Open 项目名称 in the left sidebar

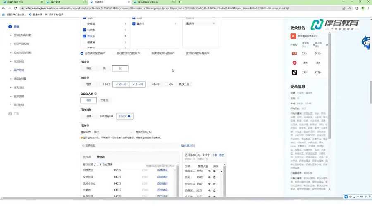pos(19,105)
